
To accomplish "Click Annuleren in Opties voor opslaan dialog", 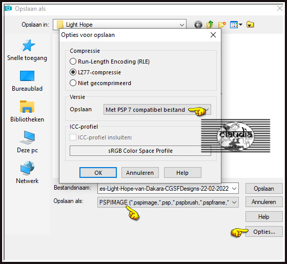I will click(140, 172).
